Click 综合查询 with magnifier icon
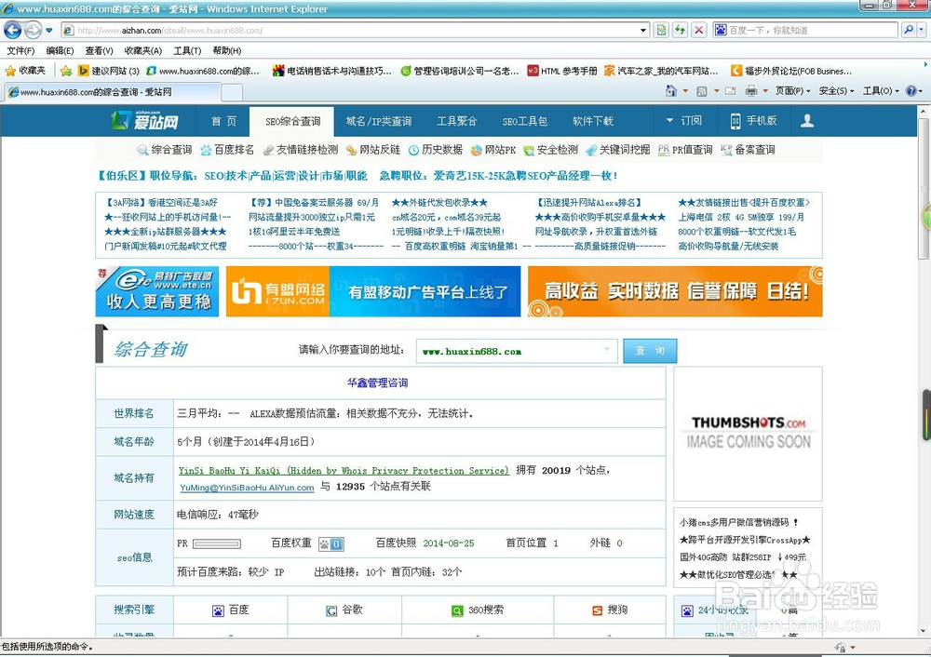Image resolution: width=931 pixels, height=657 pixels. coord(165,150)
